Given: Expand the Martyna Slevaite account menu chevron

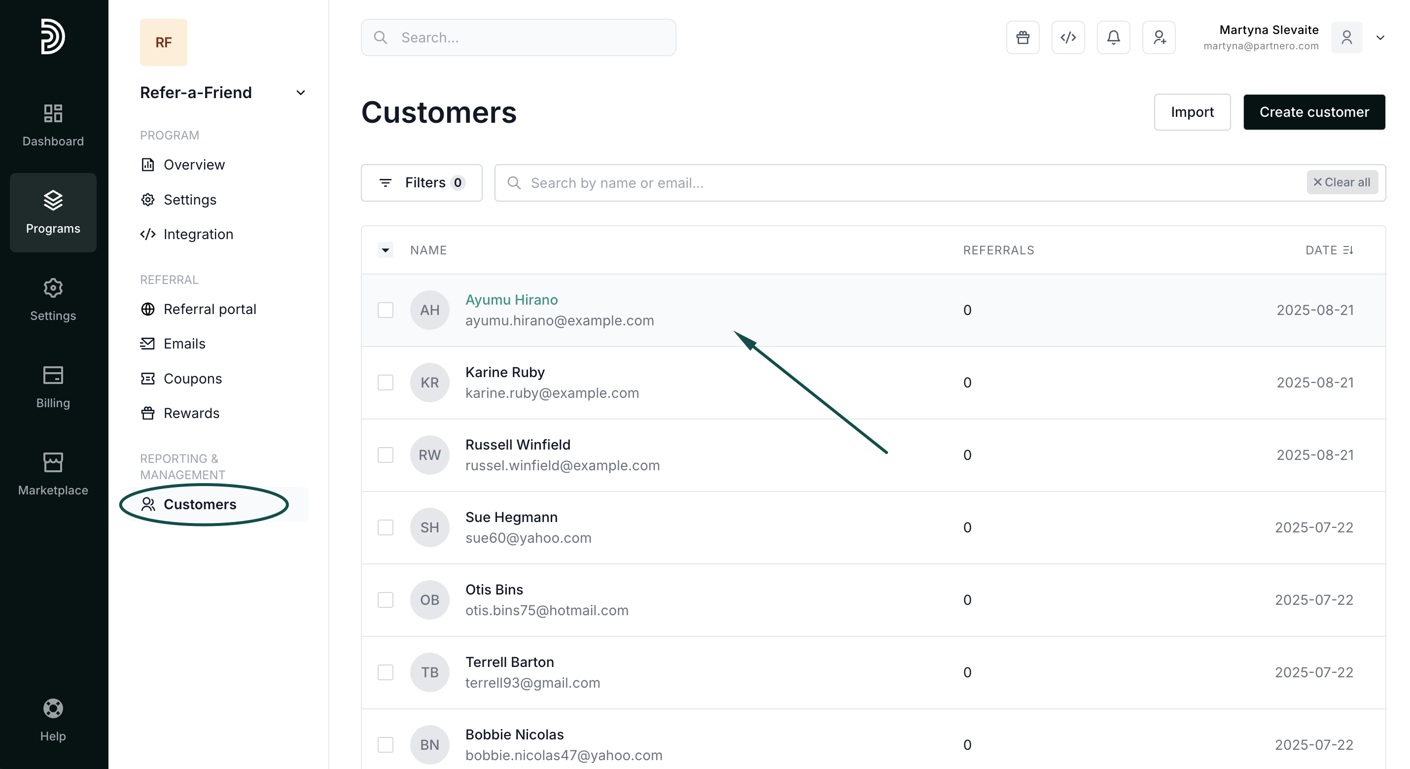Looking at the screenshot, I should click(x=1380, y=38).
